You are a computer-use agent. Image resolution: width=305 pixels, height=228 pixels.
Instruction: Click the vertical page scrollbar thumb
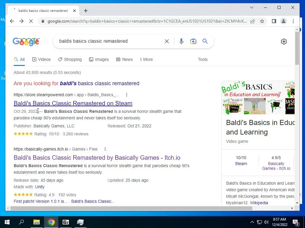click(297, 48)
